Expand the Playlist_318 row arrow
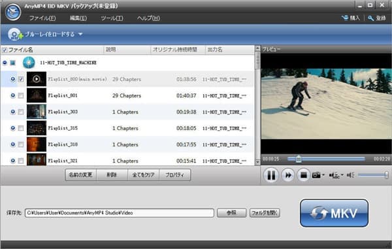392x249 pixels. pos(13,144)
